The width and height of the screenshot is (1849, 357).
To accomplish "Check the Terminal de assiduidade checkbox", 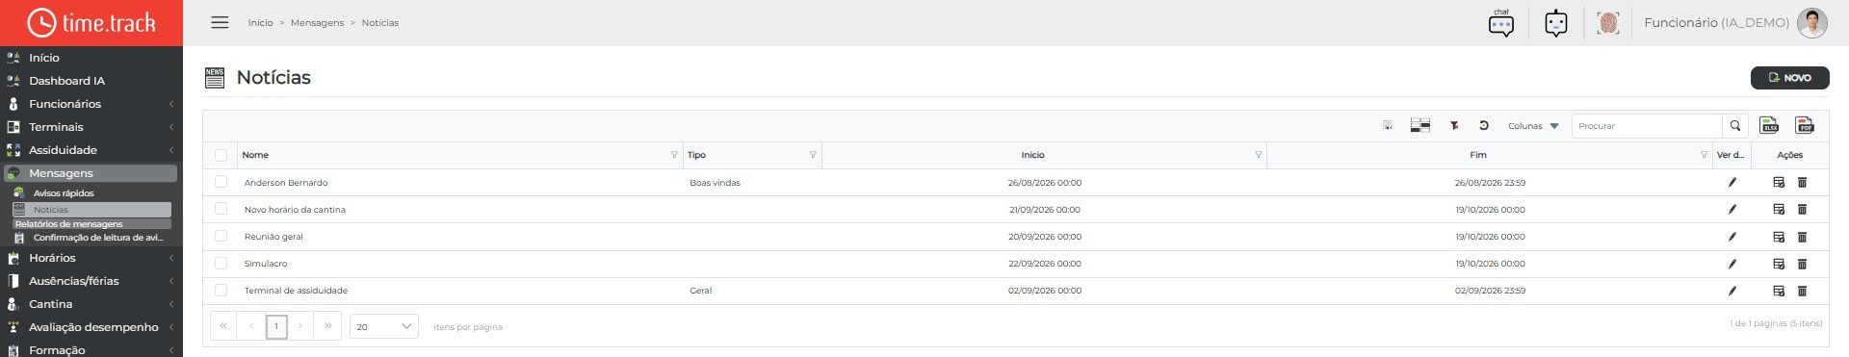I will click(x=221, y=290).
